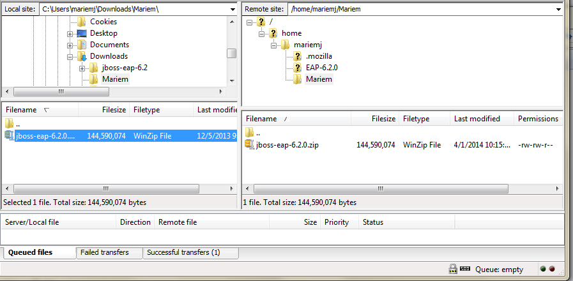Select the remote root question-mark icon
The width and height of the screenshot is (573, 281).
(261, 22)
